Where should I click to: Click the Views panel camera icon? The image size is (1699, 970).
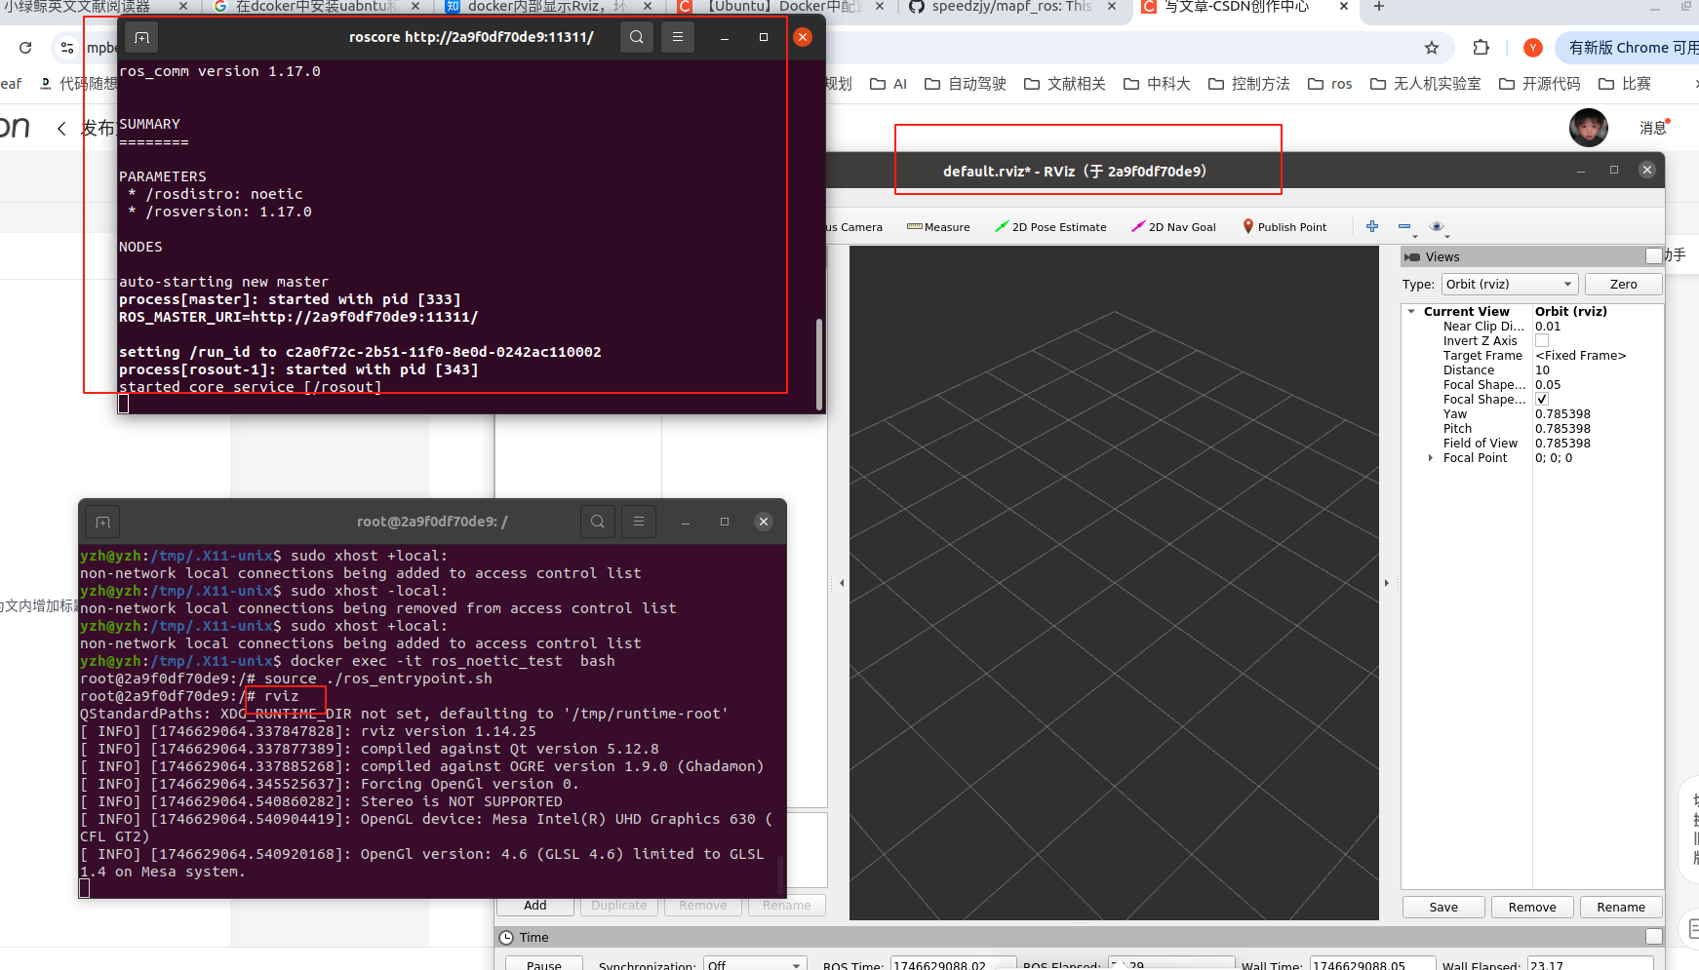(1411, 257)
